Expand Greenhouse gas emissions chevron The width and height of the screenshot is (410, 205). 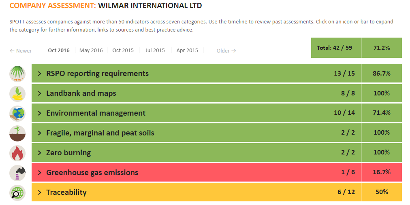[x=39, y=173]
